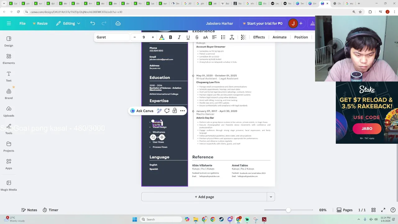Click the font size value field

coord(144,37)
